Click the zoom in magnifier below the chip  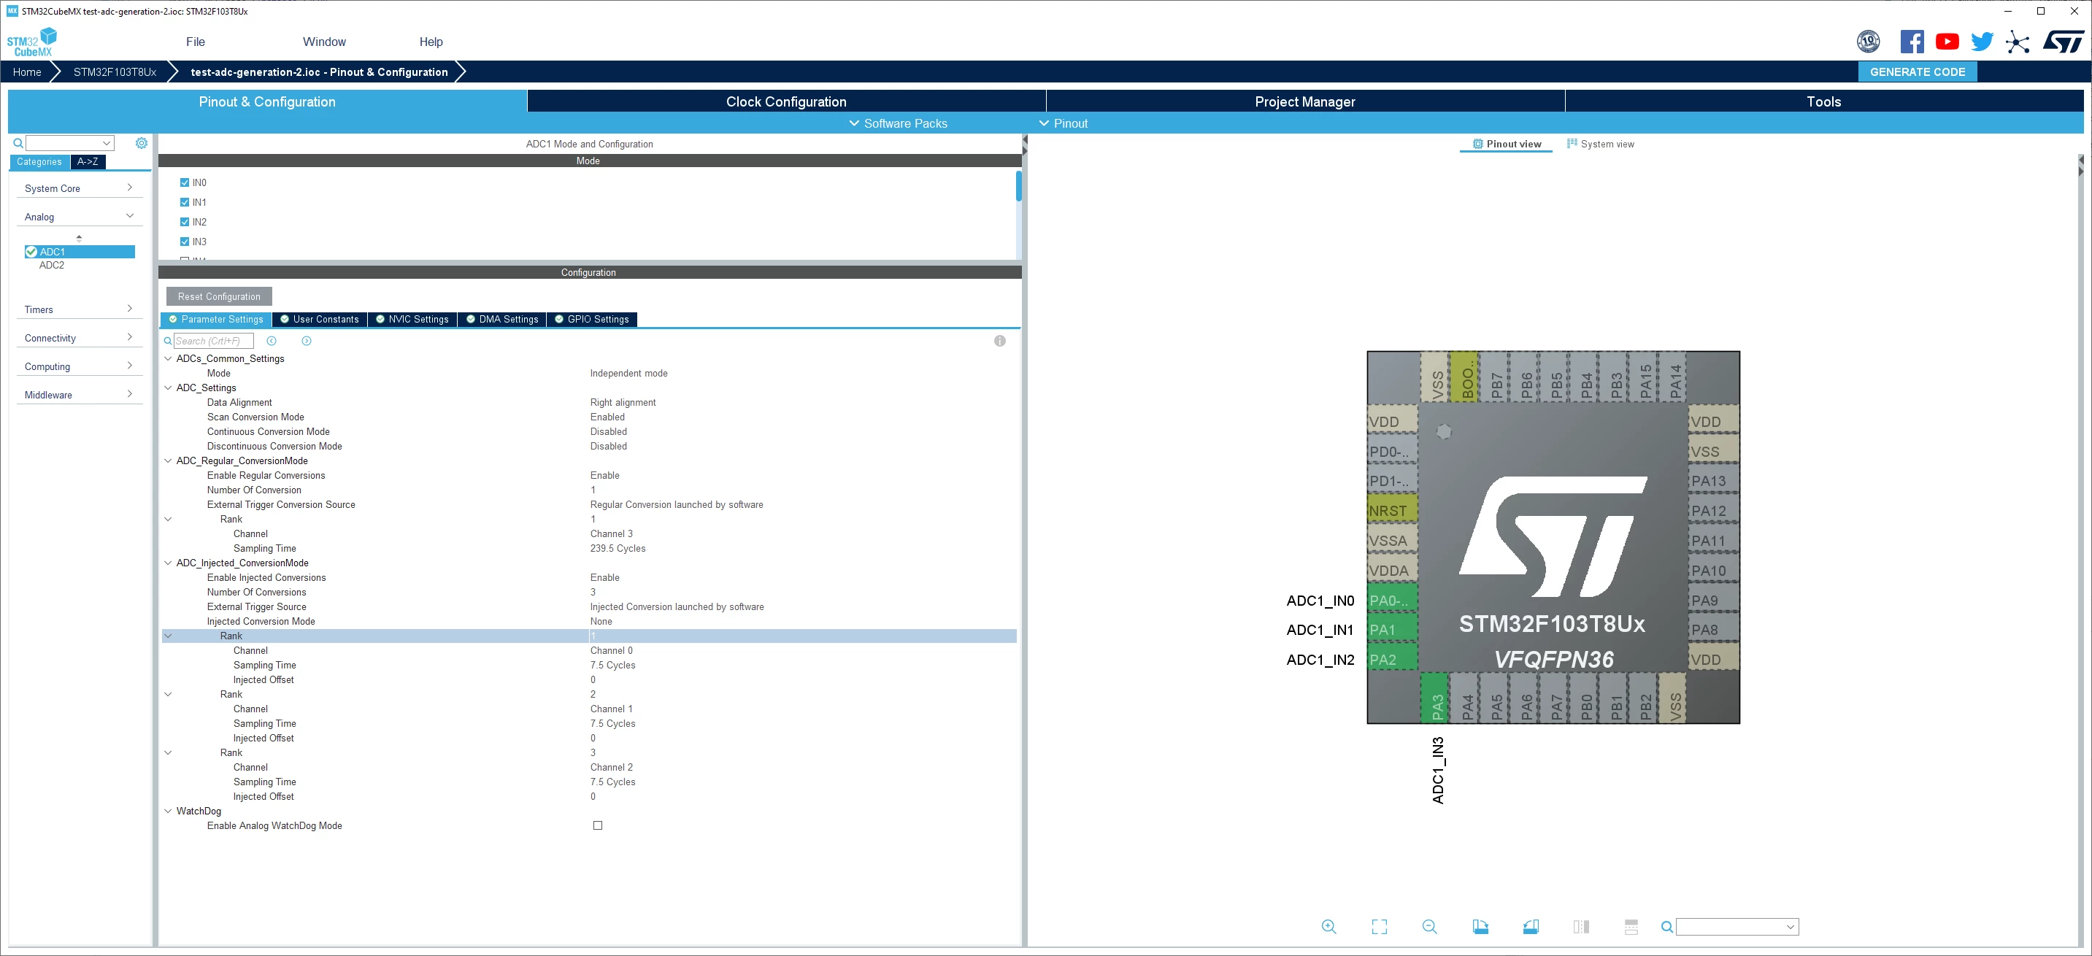click(x=1328, y=927)
